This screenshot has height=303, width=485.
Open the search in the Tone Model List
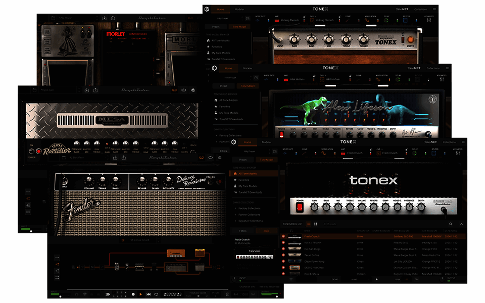click(x=450, y=224)
